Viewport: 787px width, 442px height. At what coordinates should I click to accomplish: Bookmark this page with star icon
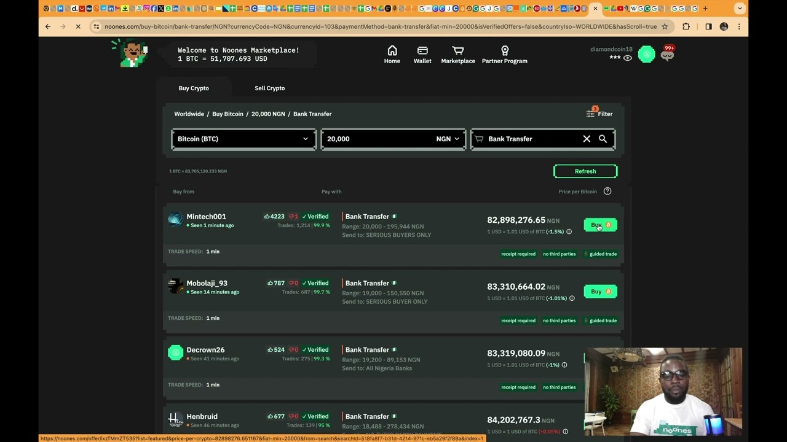tap(665, 26)
